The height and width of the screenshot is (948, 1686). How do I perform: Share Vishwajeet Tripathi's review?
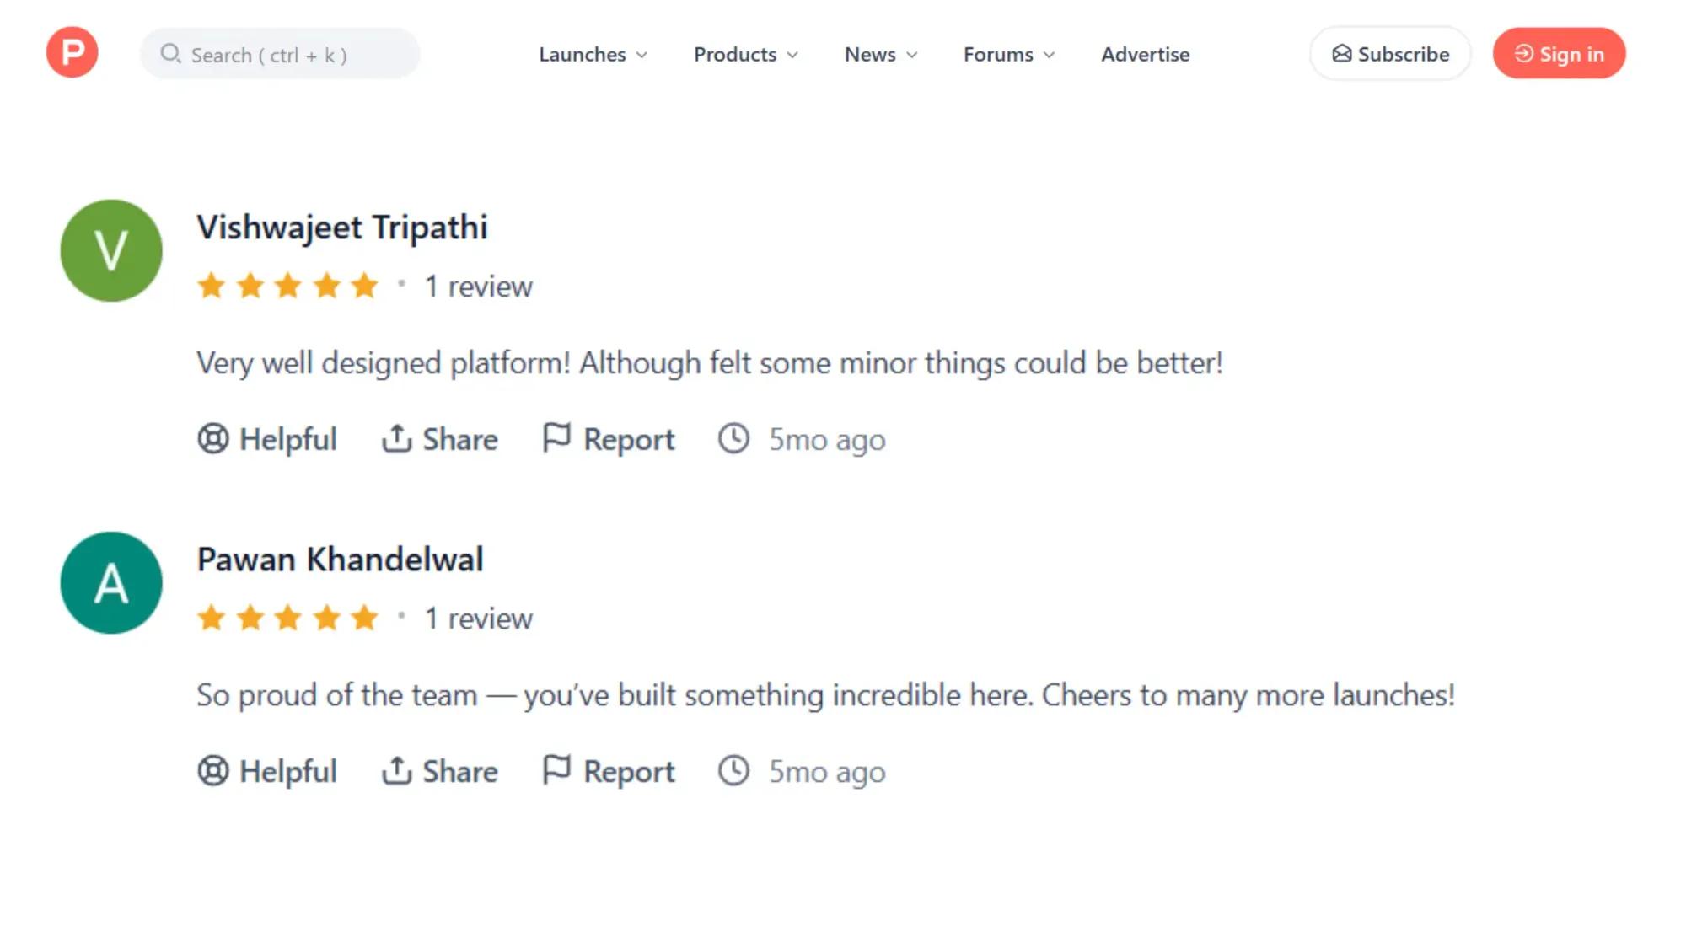(x=439, y=439)
